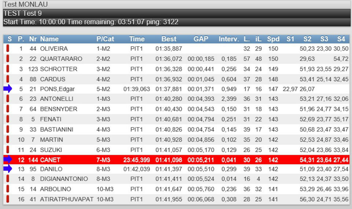
Task: Click the TEST Test 9 session bar
Action: [176, 13]
